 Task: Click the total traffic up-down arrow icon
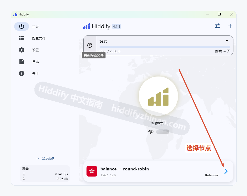(24, 179)
